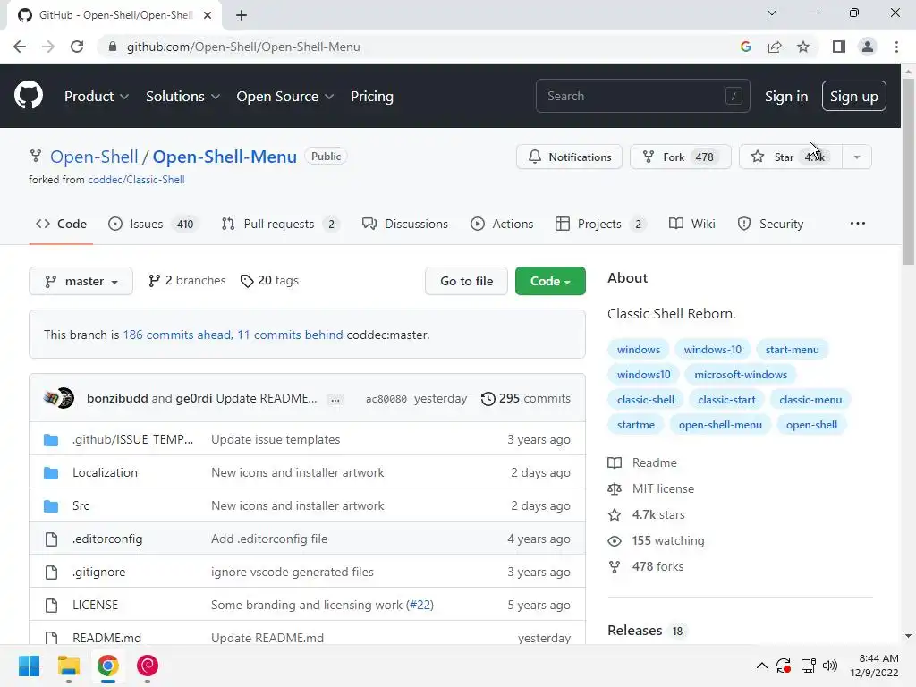
Task: Click the Google icon in address bar
Action: click(x=745, y=47)
